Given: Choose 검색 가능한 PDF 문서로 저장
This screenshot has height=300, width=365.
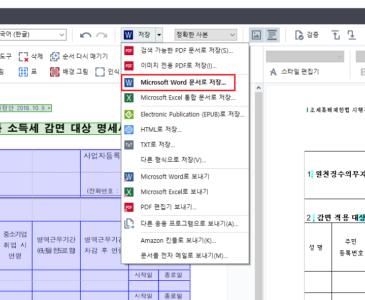Looking at the screenshot, I should point(185,51).
